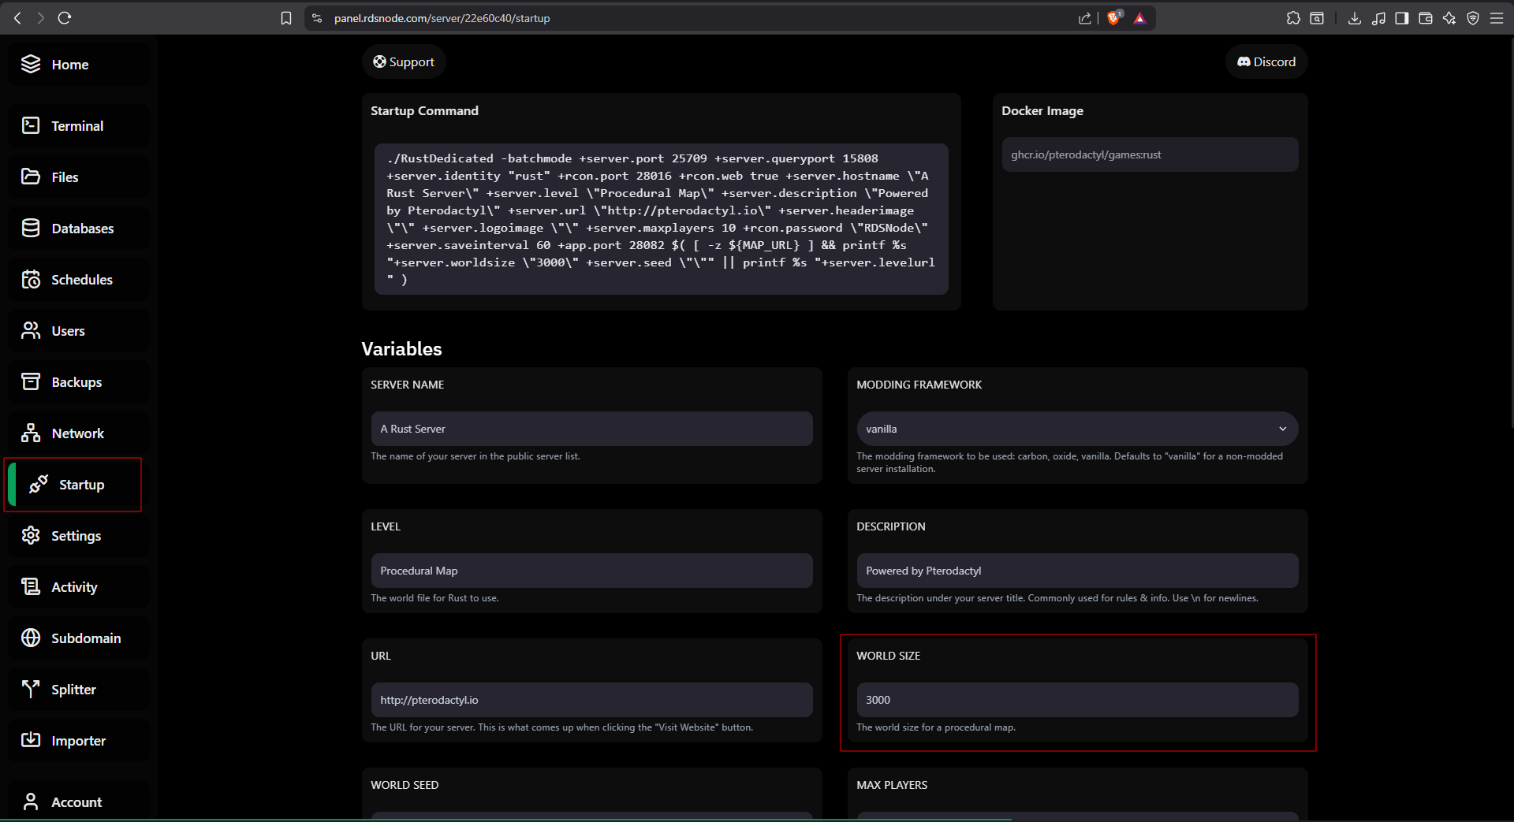The height and width of the screenshot is (822, 1514).
Task: Open the Account page
Action: click(x=77, y=802)
